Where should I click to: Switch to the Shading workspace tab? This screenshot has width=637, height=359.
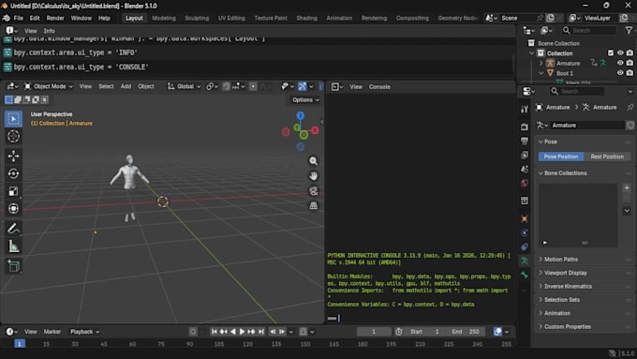tap(306, 19)
